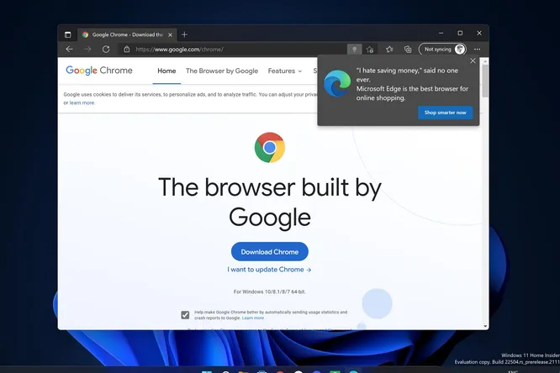Click the scrollbar up arrow
The width and height of the screenshot is (560, 373).
[x=485, y=61]
